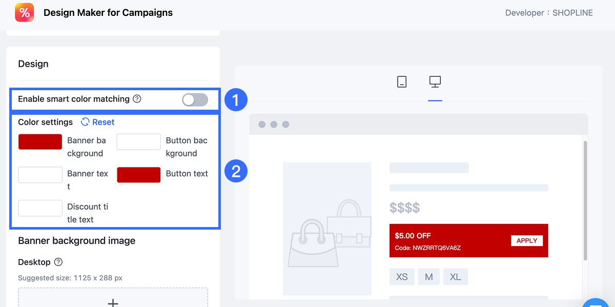Click the handbag product placeholder image

click(x=327, y=229)
